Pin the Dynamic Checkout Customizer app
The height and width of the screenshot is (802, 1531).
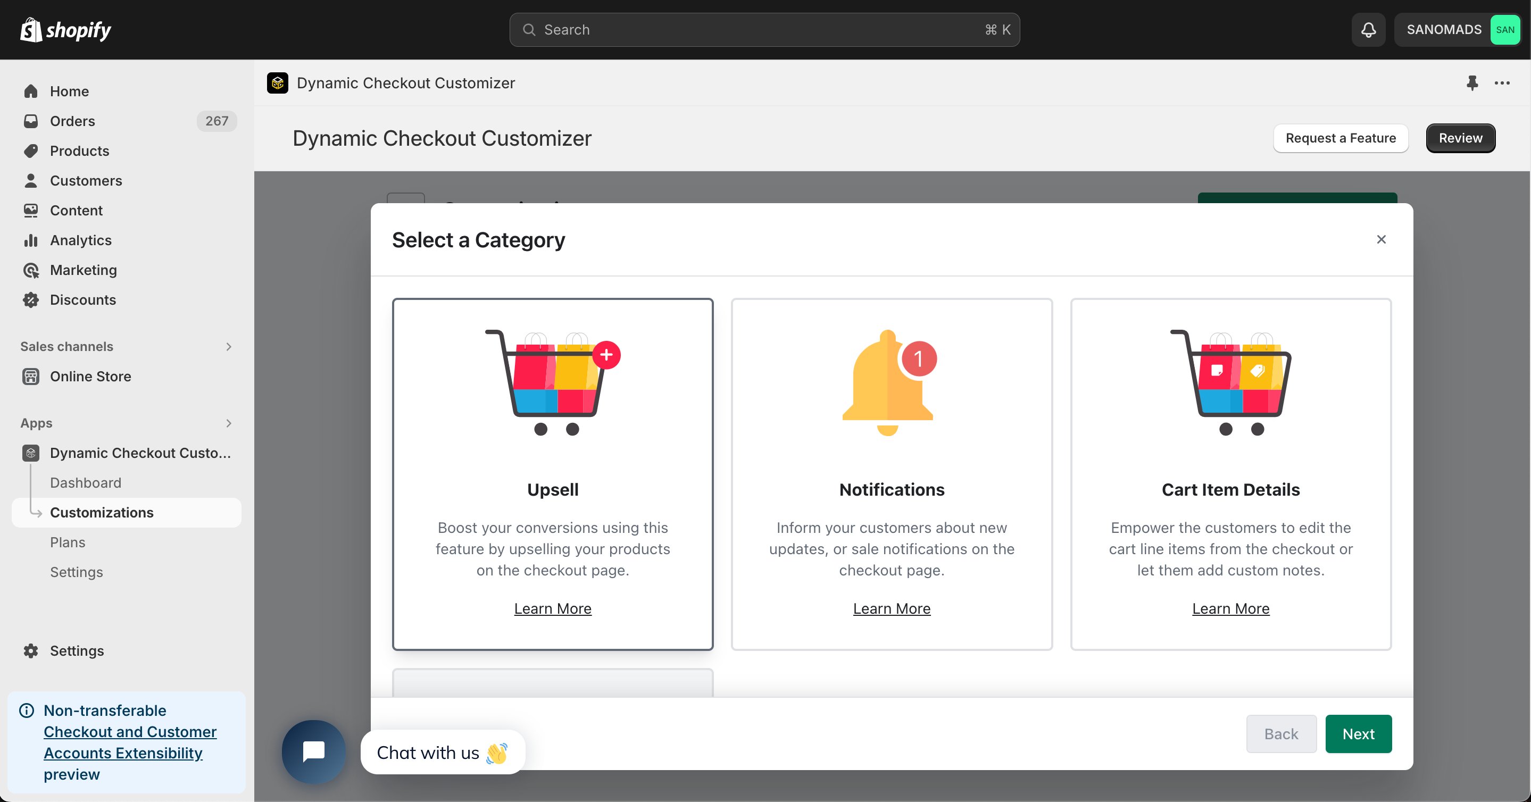click(1471, 83)
